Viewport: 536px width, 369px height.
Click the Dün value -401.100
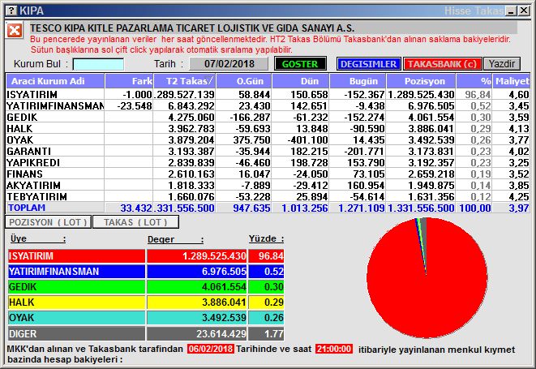click(307, 139)
